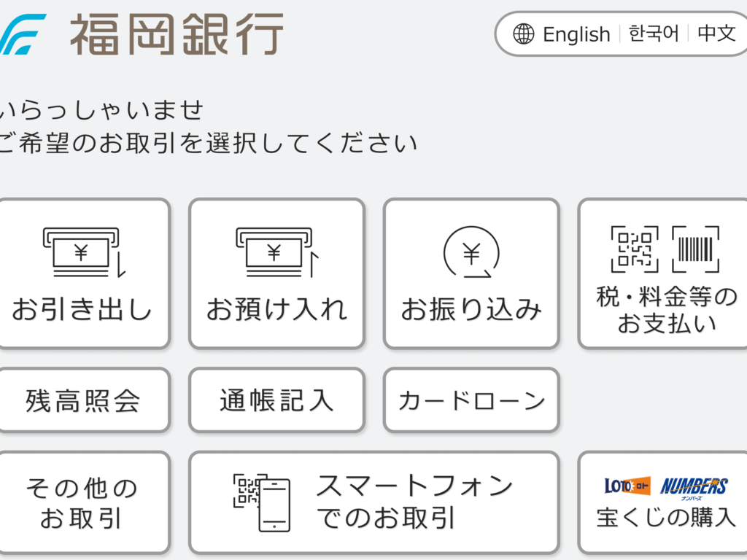Open その他のお取引 other transactions

click(82, 503)
